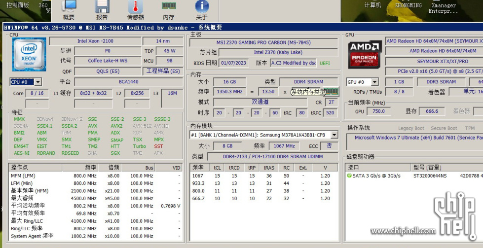Click the Bus column header
The image size is (483, 248).
point(138,167)
